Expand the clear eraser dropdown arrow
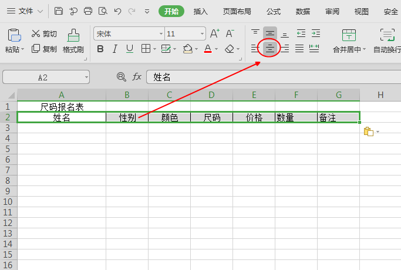 point(238,49)
